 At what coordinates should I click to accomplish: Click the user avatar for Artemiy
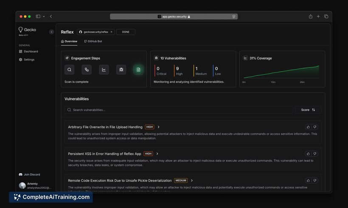[22, 186]
